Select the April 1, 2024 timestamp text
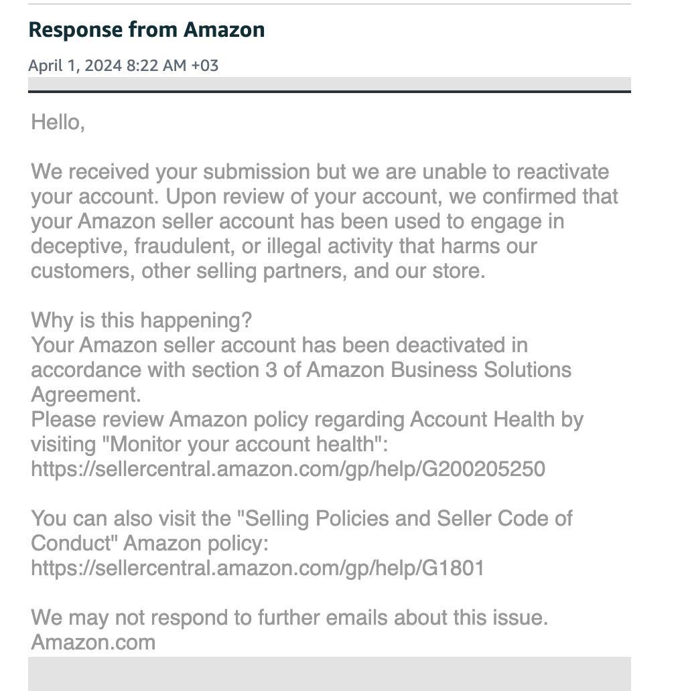 point(123,66)
